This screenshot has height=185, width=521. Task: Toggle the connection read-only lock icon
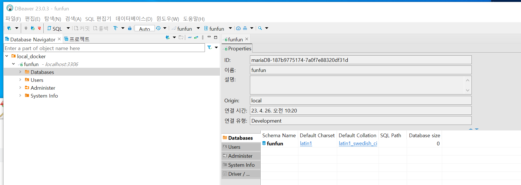pos(130,28)
